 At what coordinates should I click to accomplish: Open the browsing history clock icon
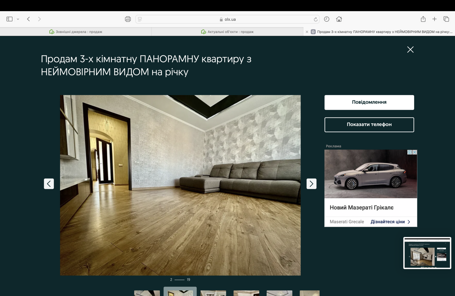[x=326, y=19]
